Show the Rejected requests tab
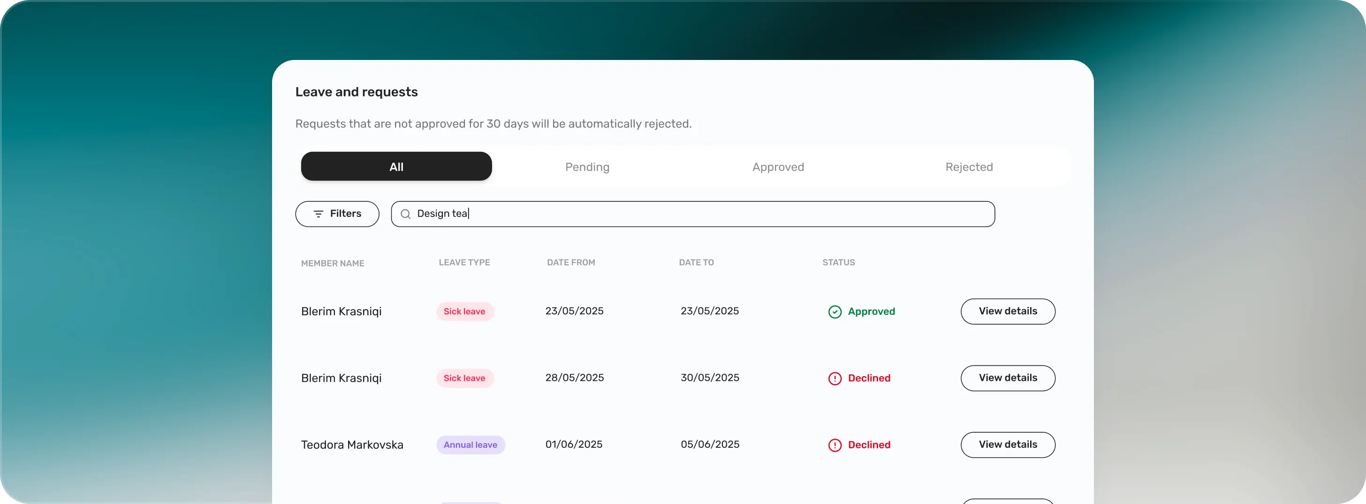Viewport: 1366px width, 504px height. (969, 167)
